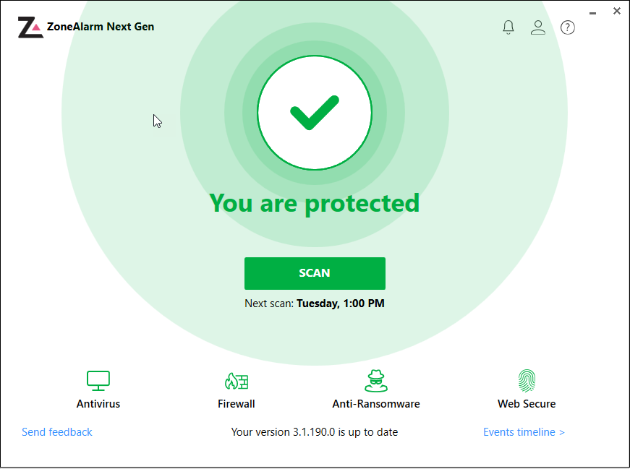Click the help question mark icon
The width and height of the screenshot is (630, 469).
(x=567, y=27)
